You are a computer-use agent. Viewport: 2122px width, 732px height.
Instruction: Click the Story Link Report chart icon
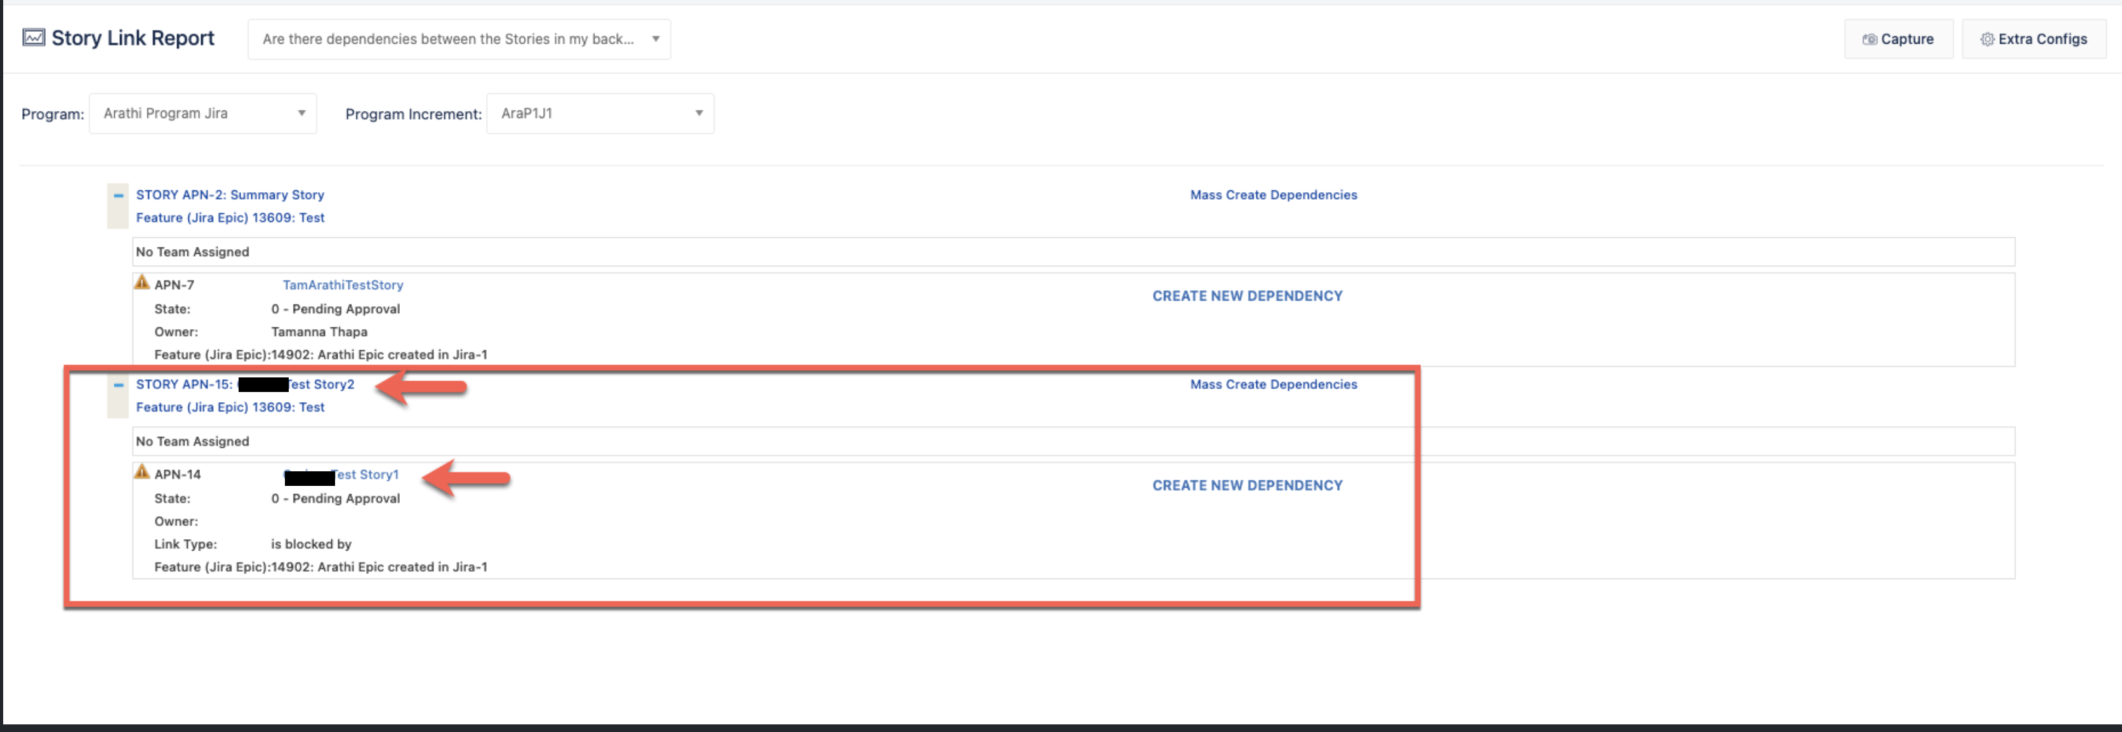[x=34, y=38]
